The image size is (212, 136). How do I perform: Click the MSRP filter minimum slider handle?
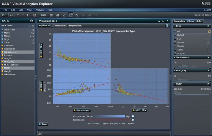[174, 95]
